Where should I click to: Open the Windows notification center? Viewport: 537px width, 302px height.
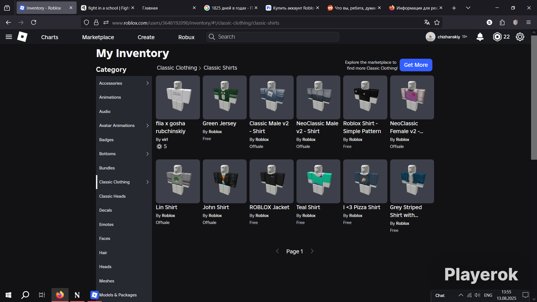(x=526, y=295)
